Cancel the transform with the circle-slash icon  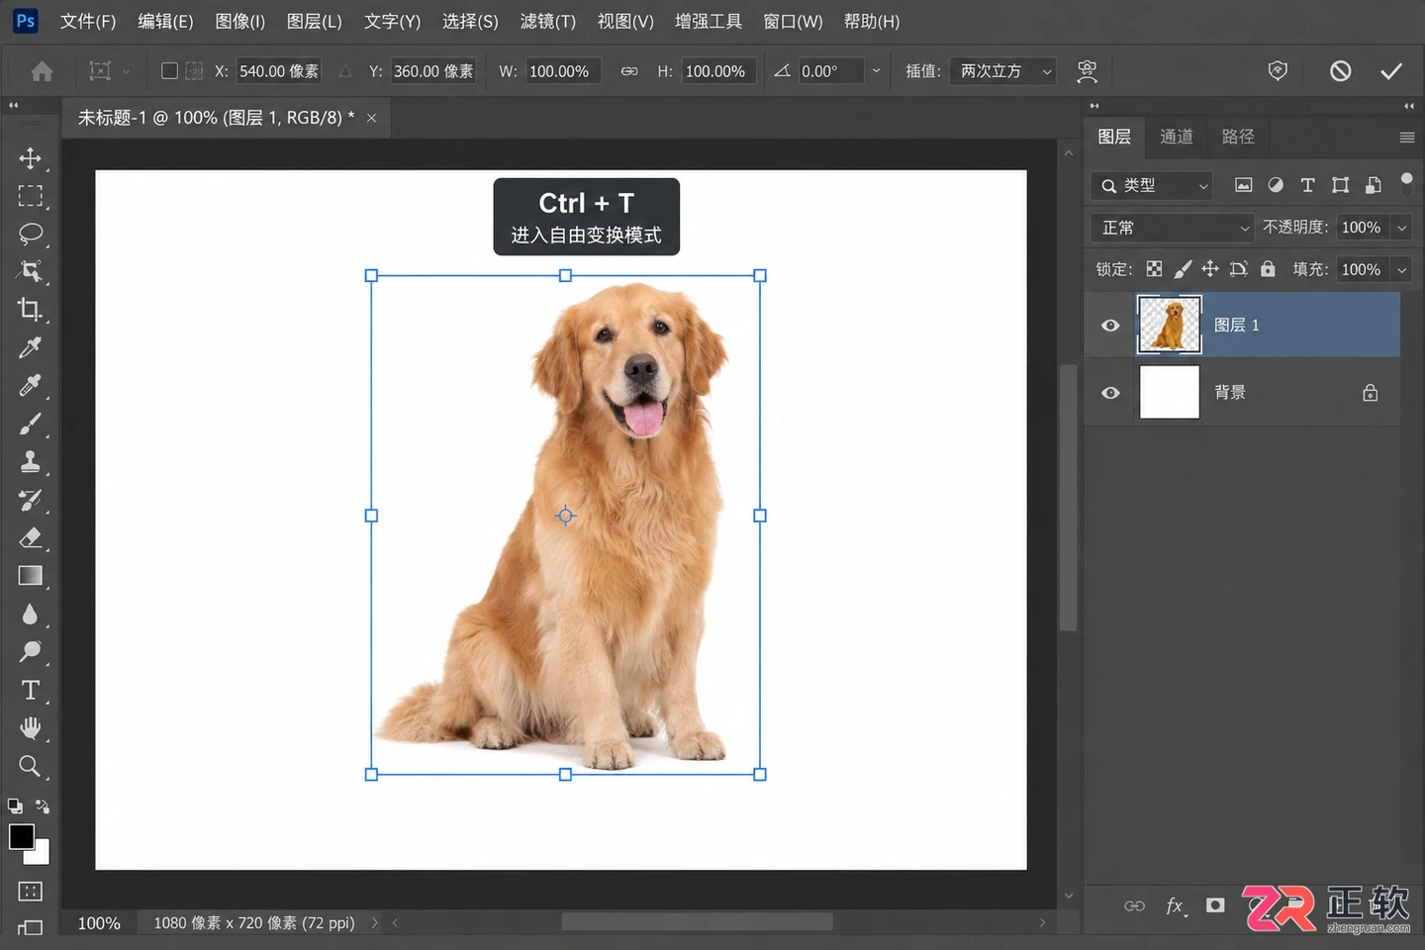(1340, 71)
